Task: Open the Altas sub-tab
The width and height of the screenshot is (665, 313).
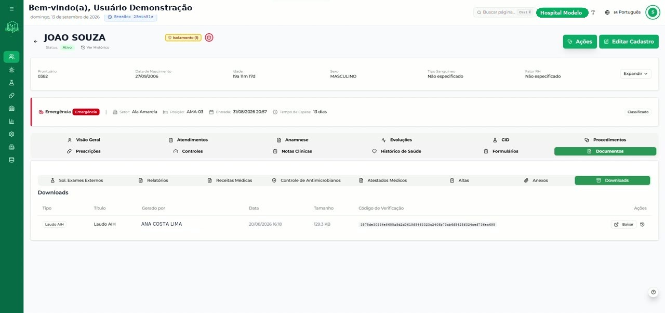Action: tap(459, 180)
